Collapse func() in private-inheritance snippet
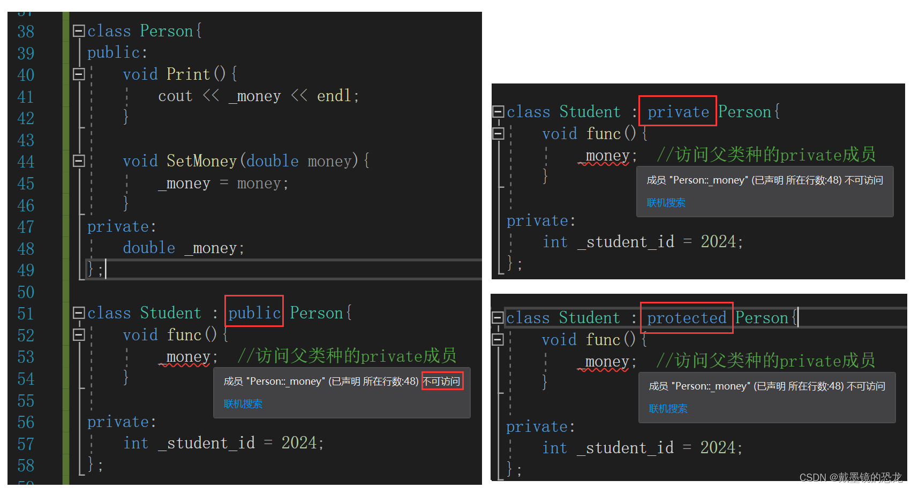This screenshot has height=488, width=911. tap(498, 134)
